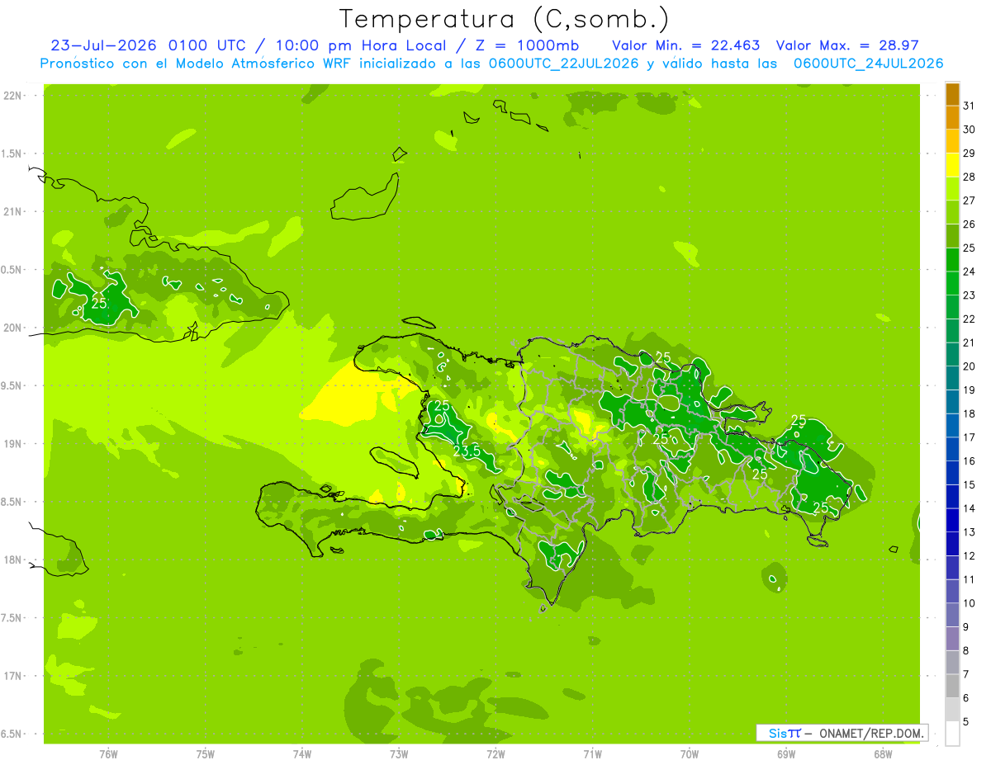
Task: Click the legend label "5"
Action: tap(966, 721)
